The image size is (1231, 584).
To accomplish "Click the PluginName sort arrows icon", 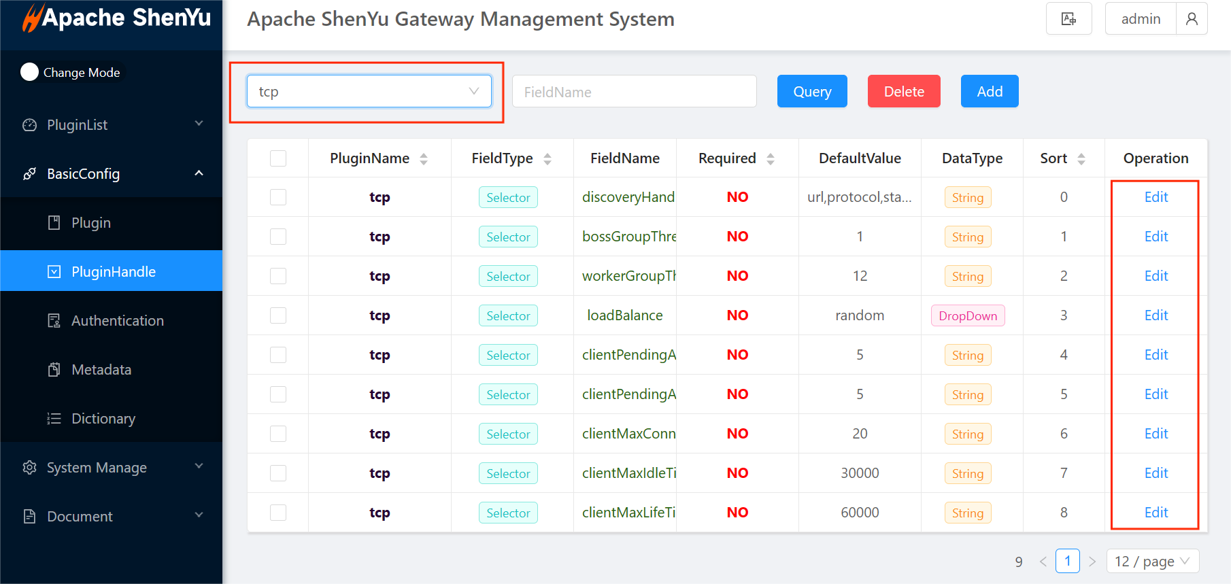I will pyautogui.click(x=424, y=159).
